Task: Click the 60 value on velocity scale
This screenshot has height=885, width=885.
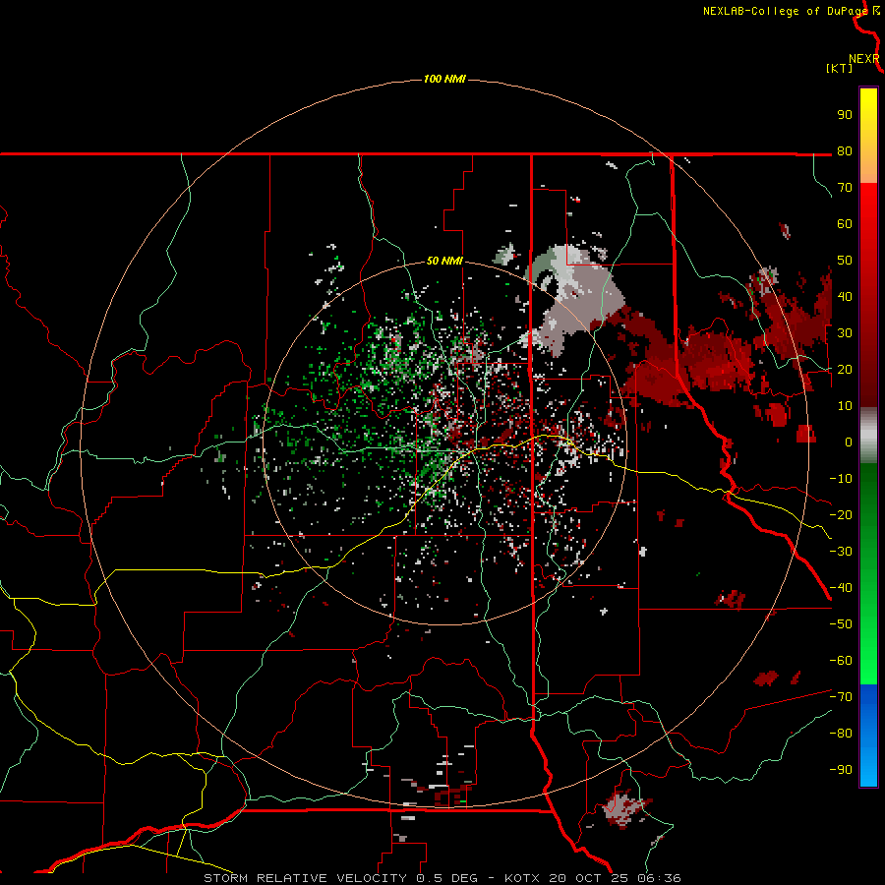Action: (x=845, y=224)
